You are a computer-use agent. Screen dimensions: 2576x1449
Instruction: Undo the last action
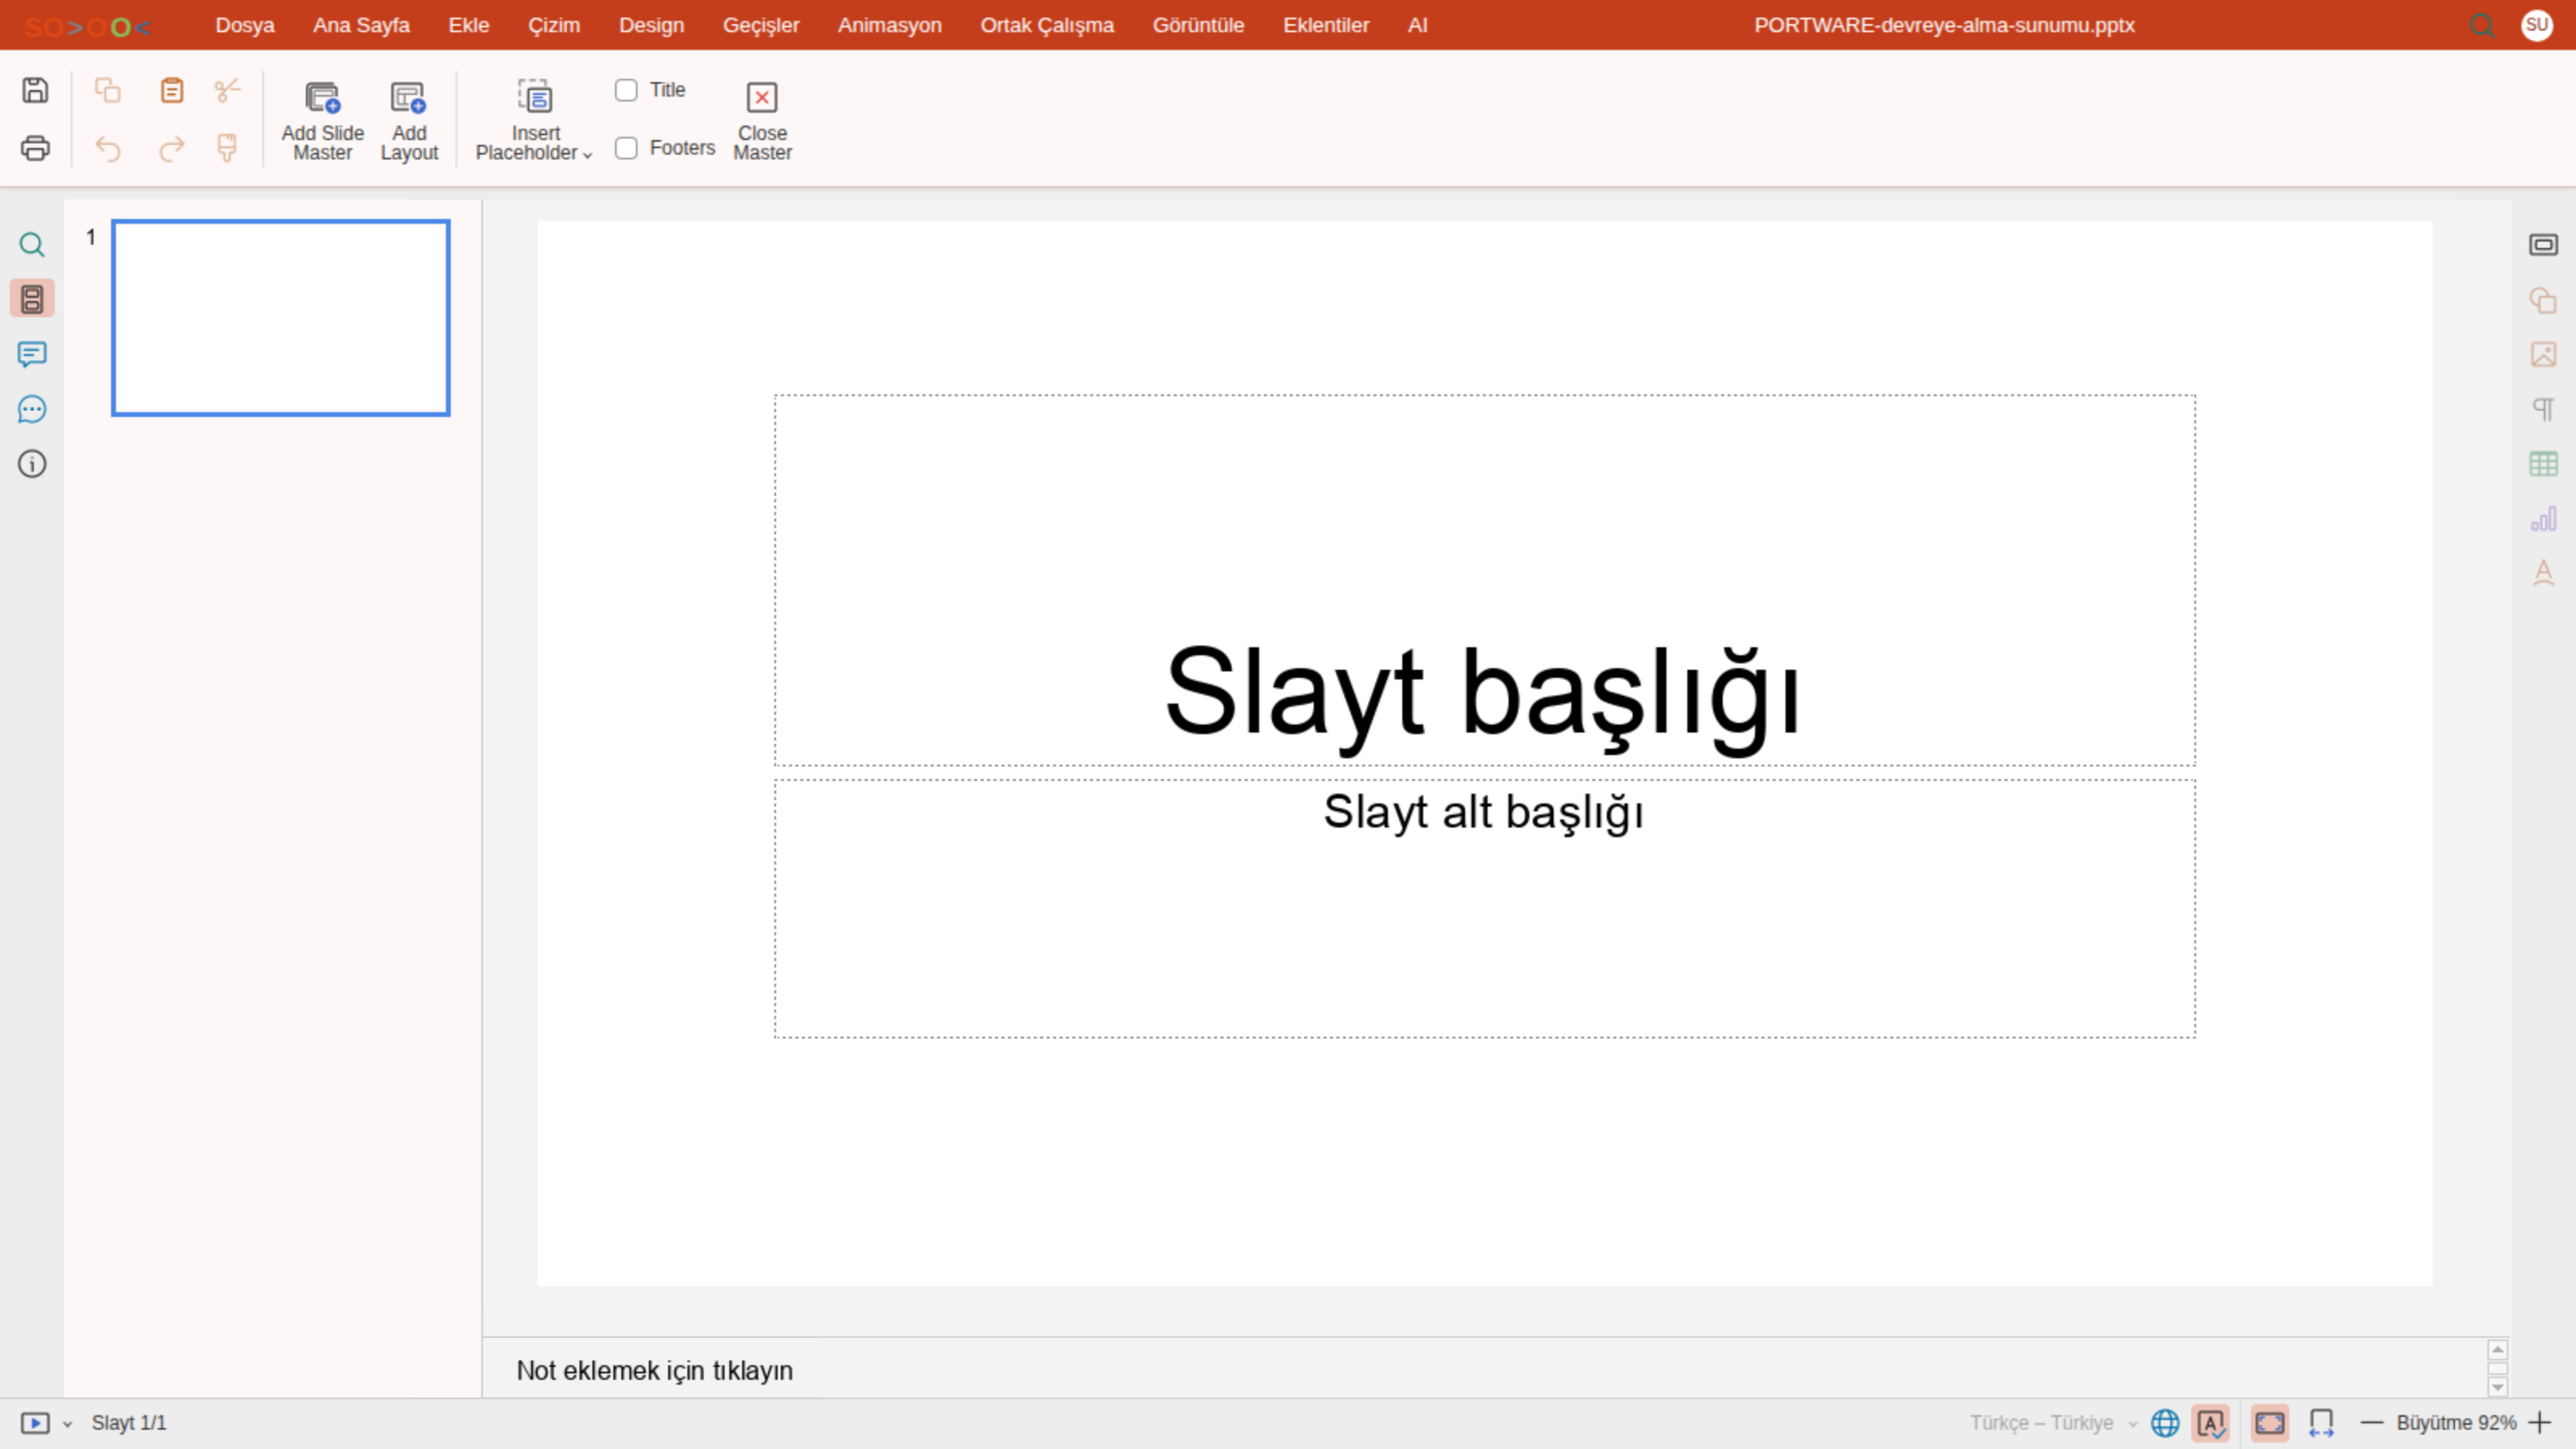point(108,148)
